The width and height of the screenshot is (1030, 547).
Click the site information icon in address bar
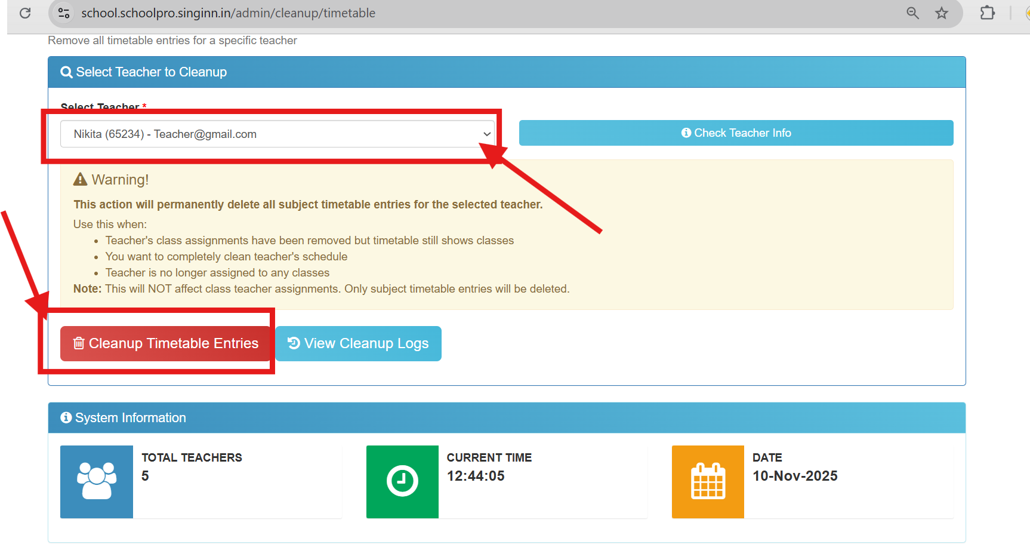coord(64,13)
